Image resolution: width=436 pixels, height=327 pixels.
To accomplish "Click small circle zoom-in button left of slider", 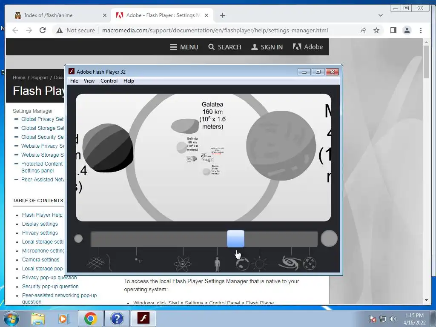I will pyautogui.click(x=78, y=238).
